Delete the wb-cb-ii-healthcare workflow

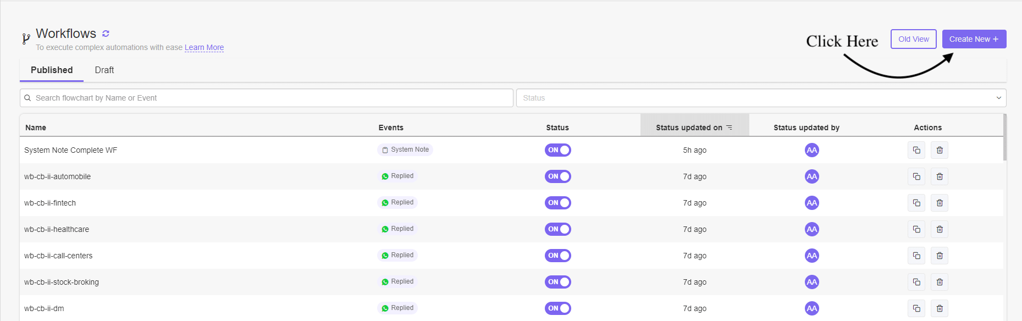pyautogui.click(x=940, y=229)
